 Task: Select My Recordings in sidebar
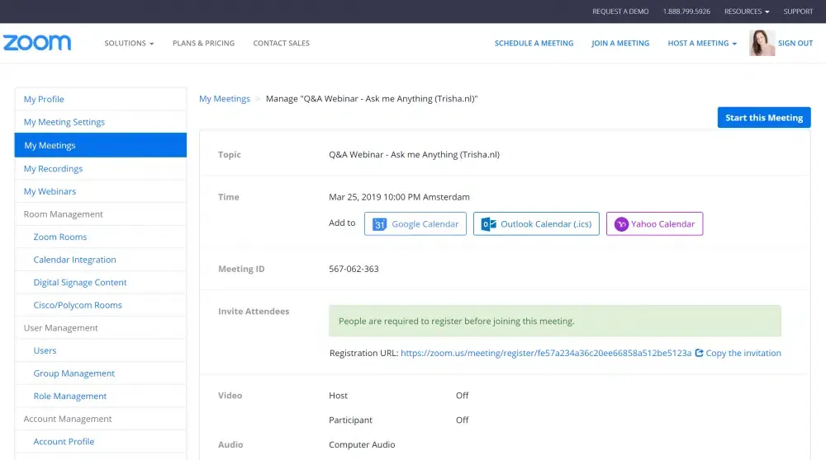coord(53,169)
